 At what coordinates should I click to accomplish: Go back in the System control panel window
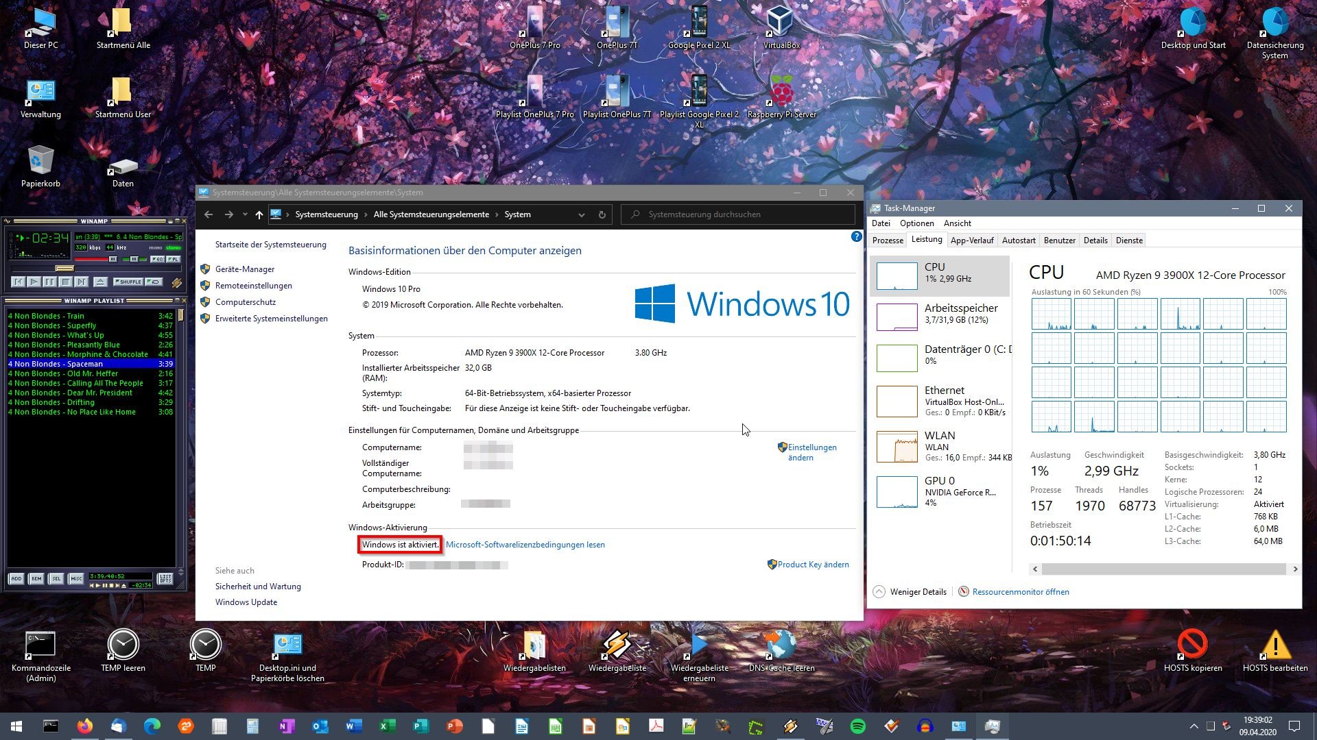click(x=209, y=214)
